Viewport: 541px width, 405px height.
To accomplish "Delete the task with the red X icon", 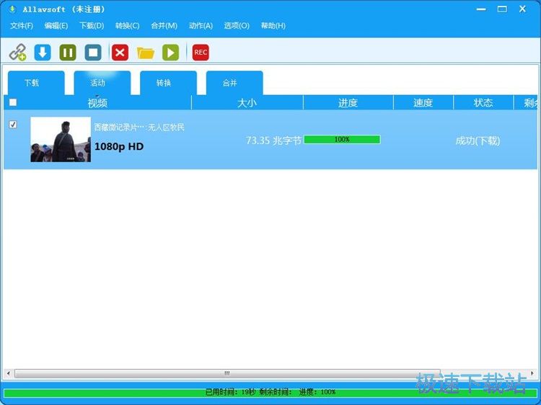I will (120, 52).
